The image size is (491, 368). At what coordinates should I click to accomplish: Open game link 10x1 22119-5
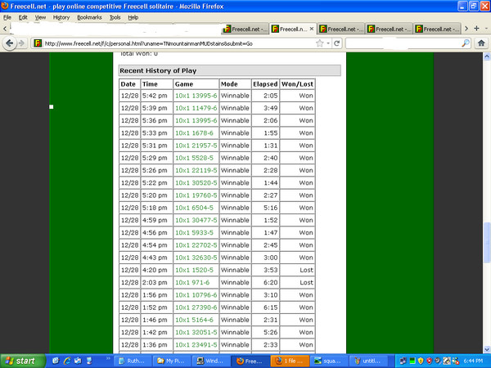click(196, 171)
